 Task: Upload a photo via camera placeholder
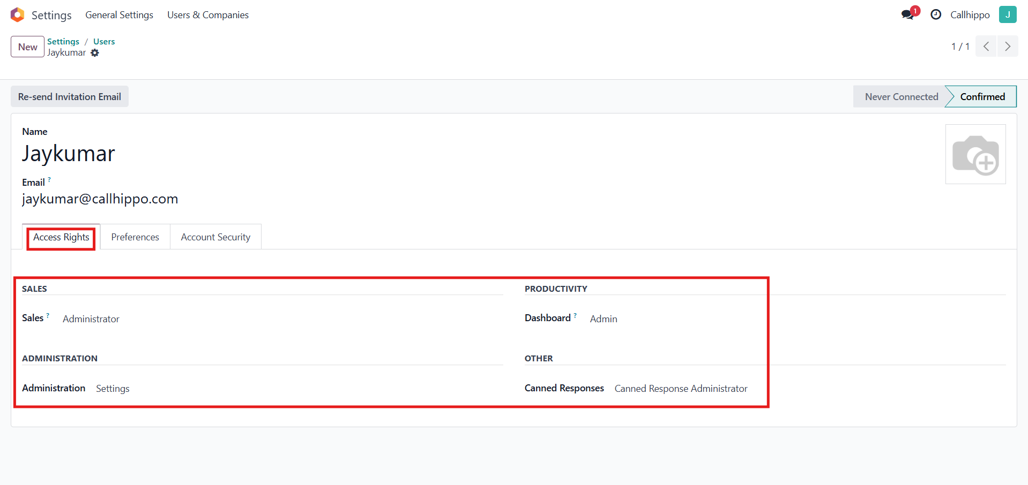(975, 154)
